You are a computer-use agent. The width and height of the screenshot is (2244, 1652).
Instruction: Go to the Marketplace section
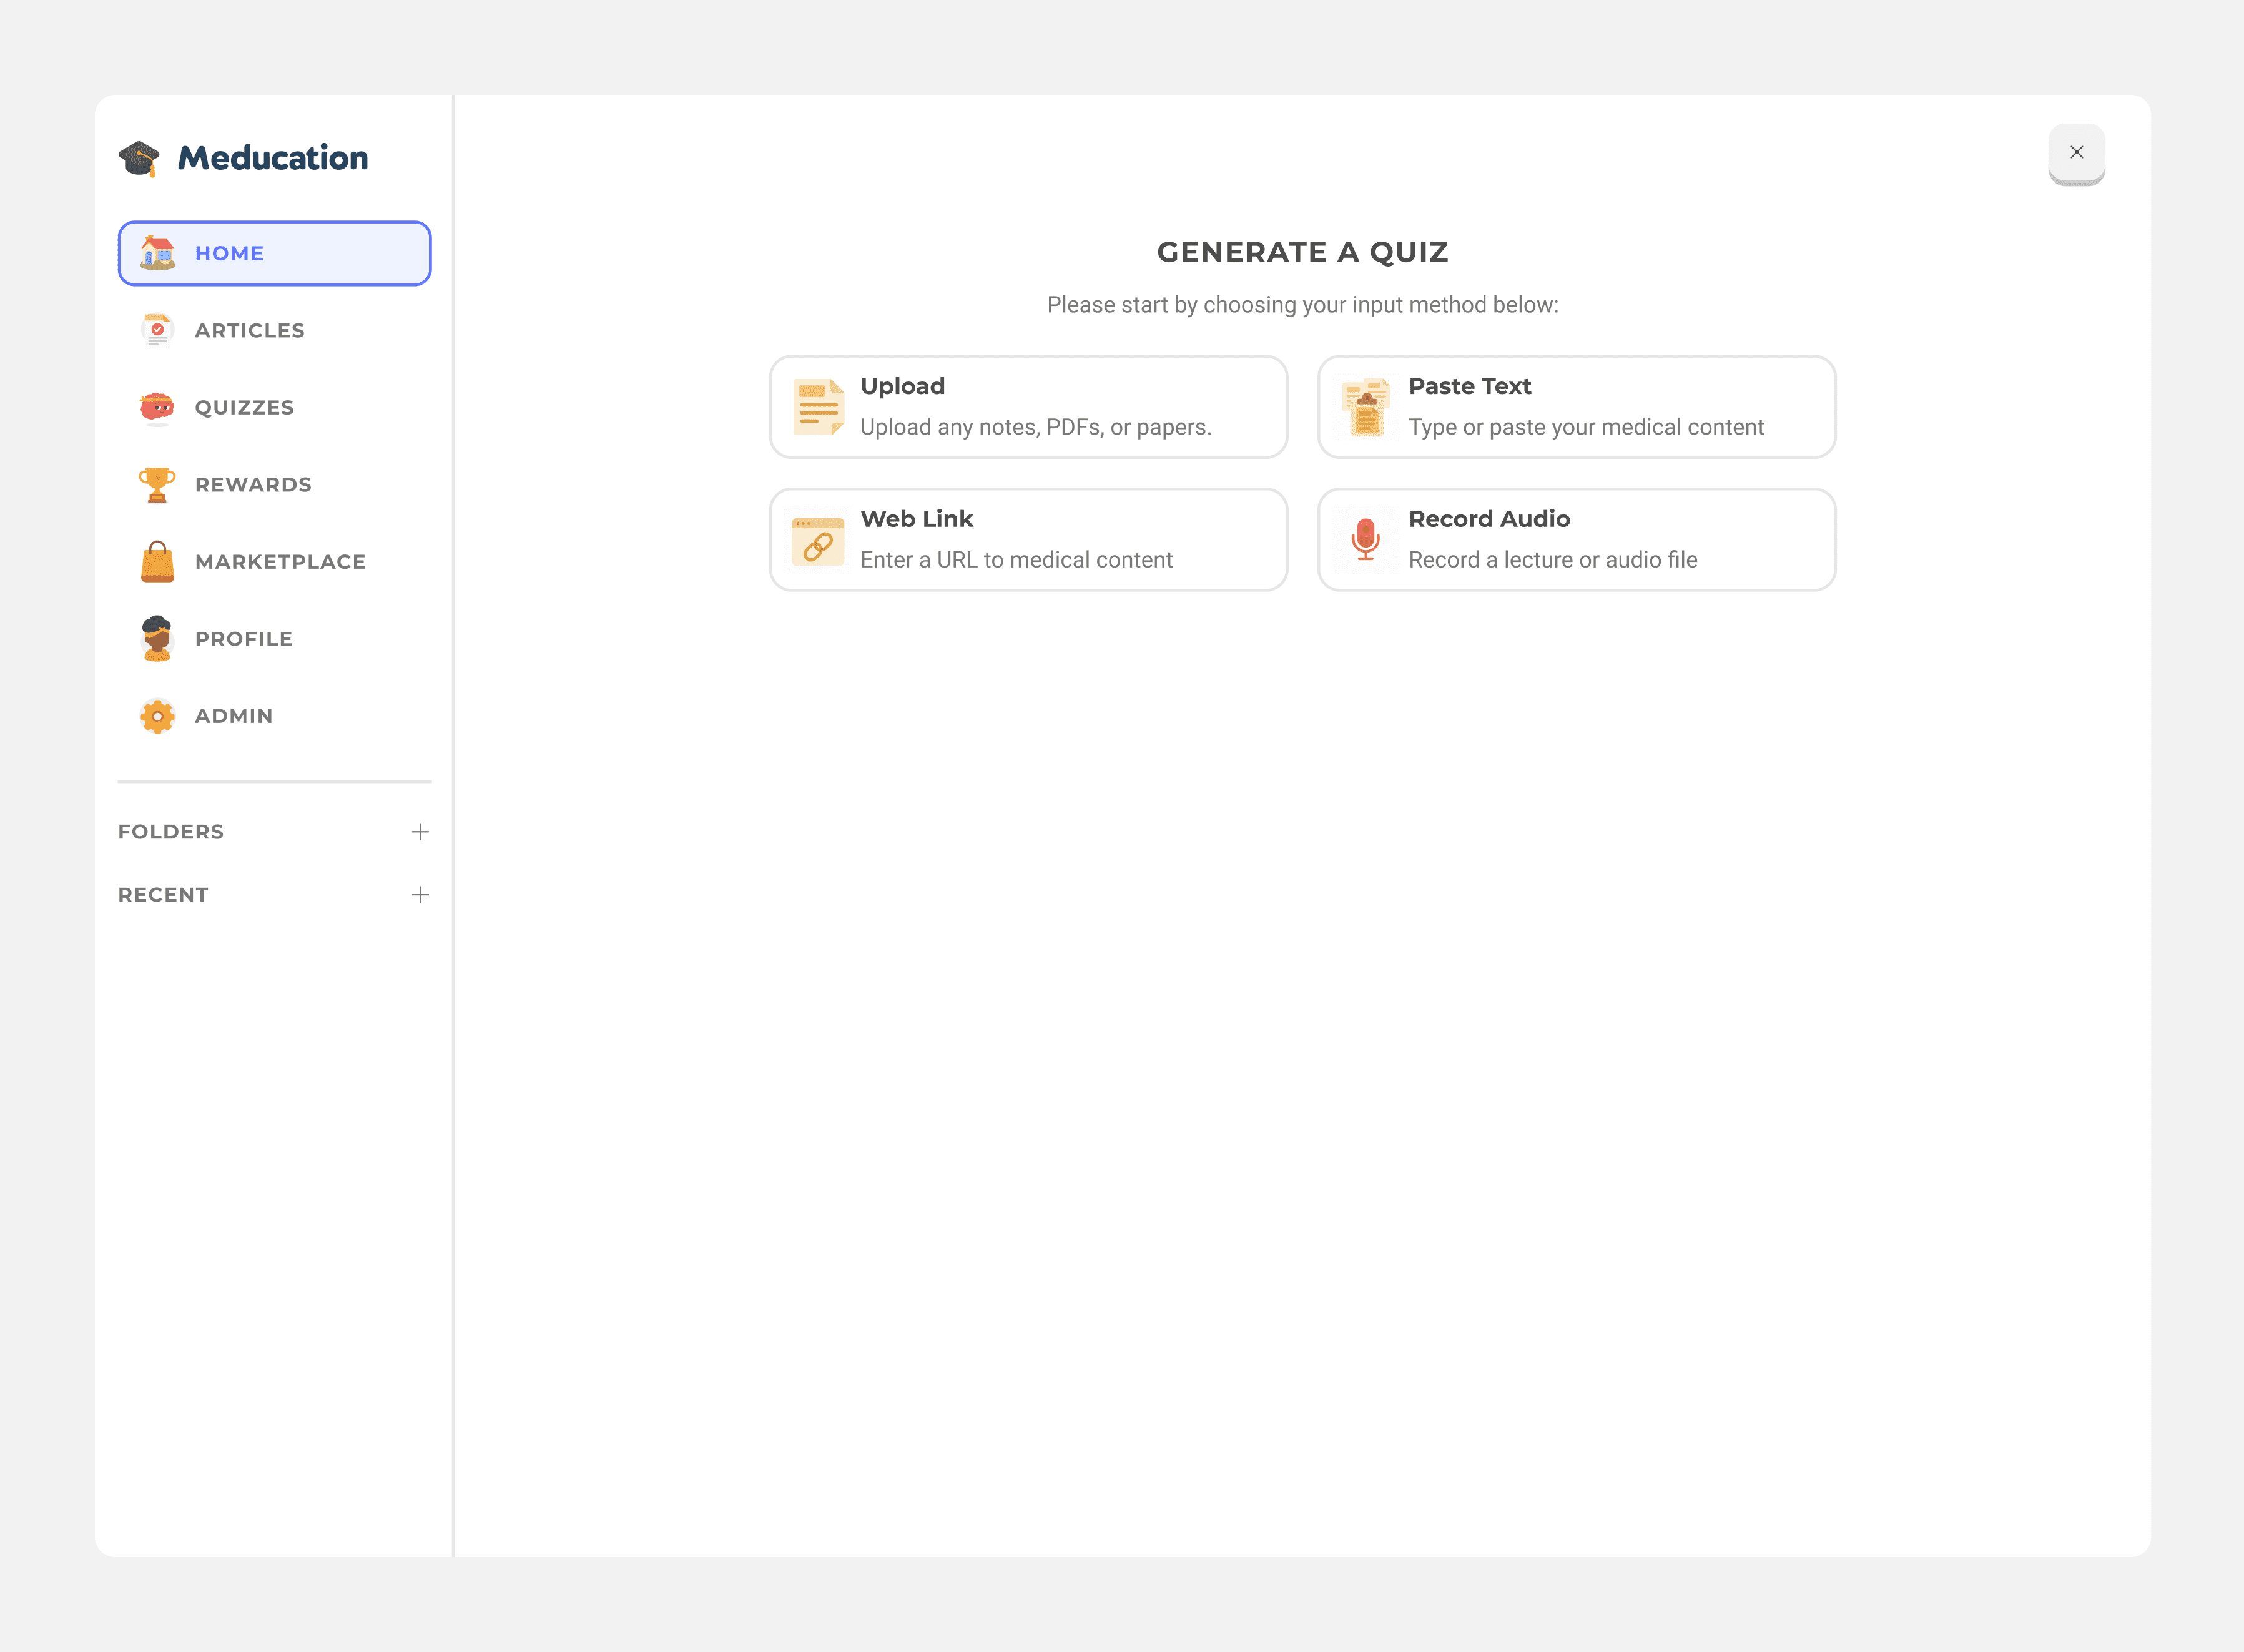(x=280, y=562)
